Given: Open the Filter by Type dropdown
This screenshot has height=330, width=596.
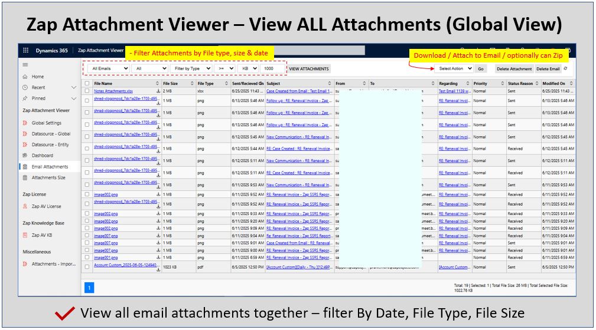Looking at the screenshot, I should coord(191,69).
